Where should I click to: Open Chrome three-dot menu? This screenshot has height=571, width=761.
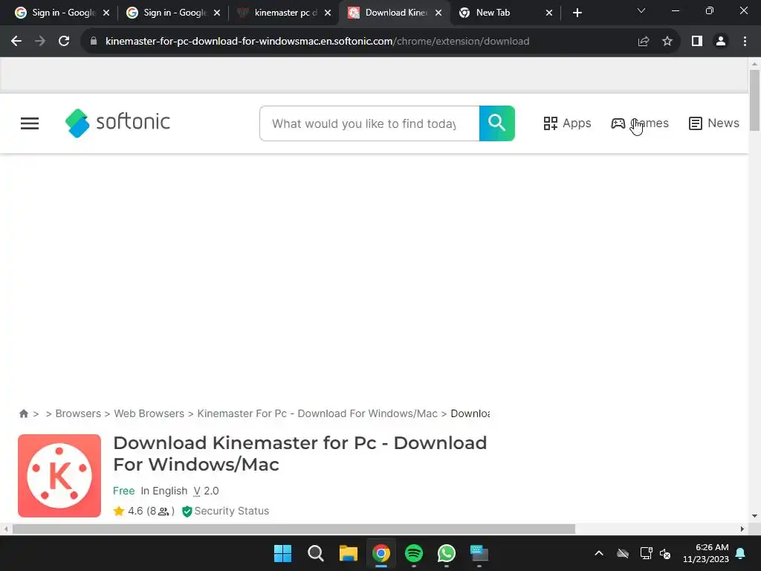745,42
